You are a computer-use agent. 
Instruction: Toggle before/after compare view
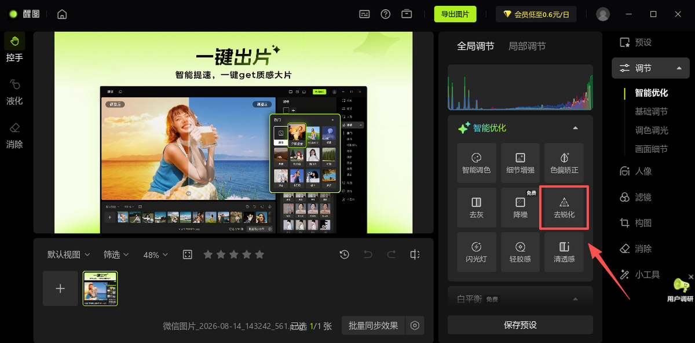click(x=415, y=254)
